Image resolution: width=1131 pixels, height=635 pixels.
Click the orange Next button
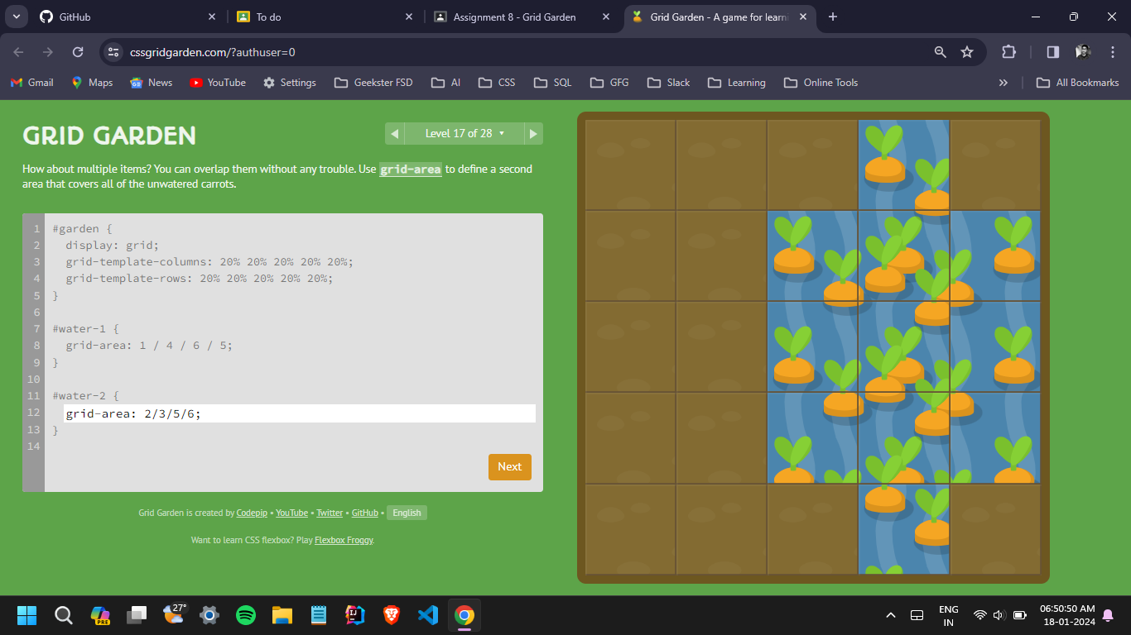pos(509,466)
